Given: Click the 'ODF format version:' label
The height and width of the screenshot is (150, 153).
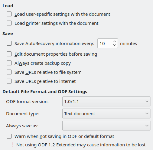Looking at the screenshot, I should pos(28,102).
